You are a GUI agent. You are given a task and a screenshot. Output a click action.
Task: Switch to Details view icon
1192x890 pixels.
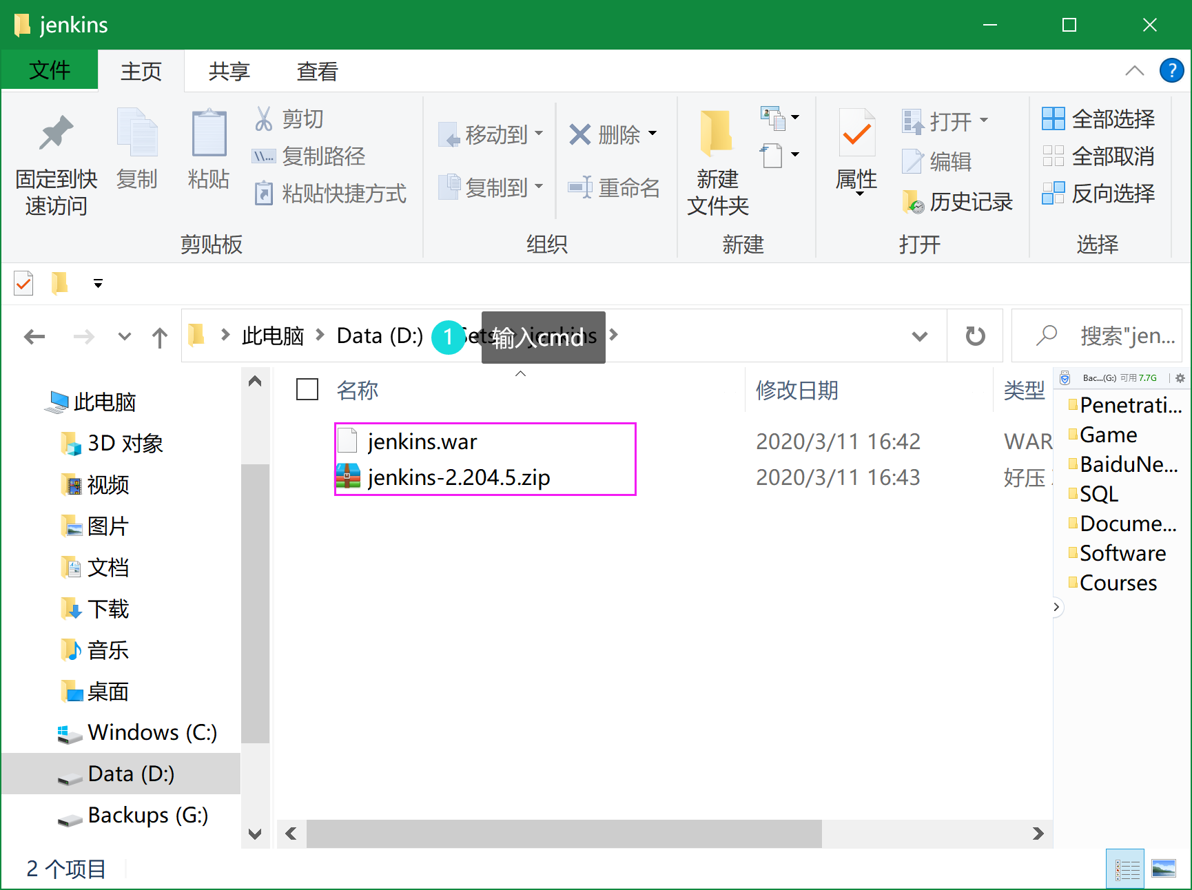(x=1125, y=868)
